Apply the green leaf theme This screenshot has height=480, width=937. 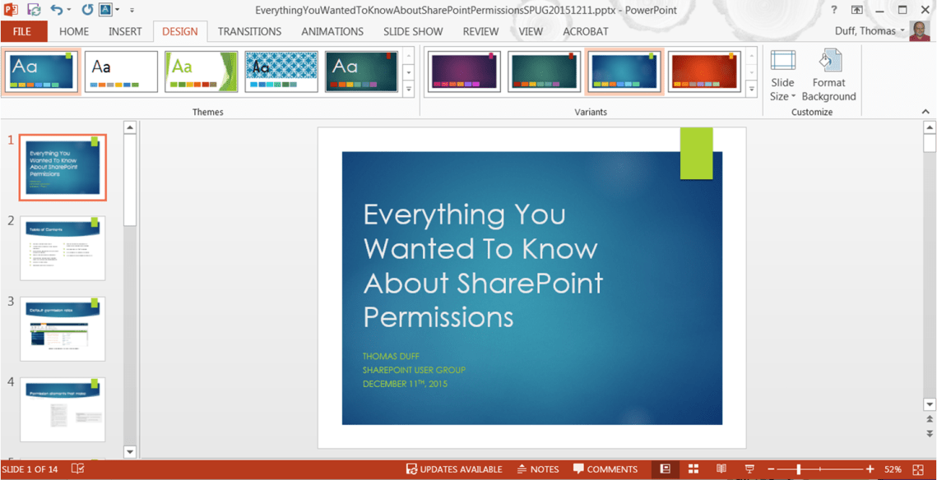click(201, 71)
